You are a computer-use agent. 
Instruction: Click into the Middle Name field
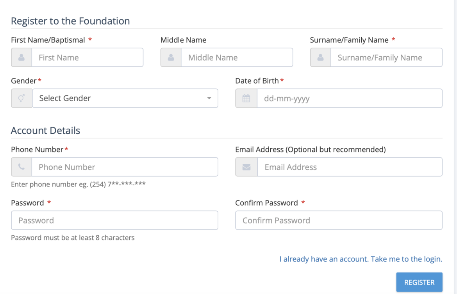click(x=237, y=57)
